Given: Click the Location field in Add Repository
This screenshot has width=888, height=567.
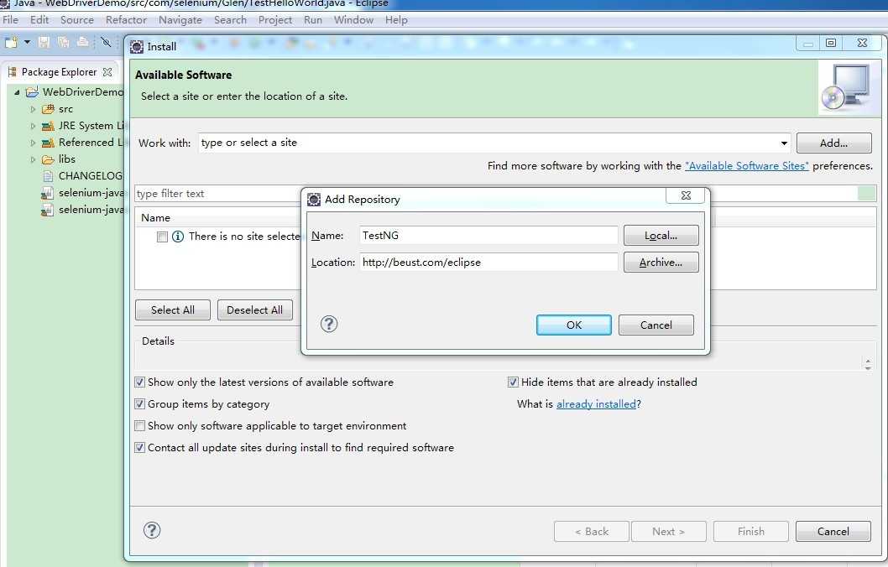Looking at the screenshot, I should (488, 262).
